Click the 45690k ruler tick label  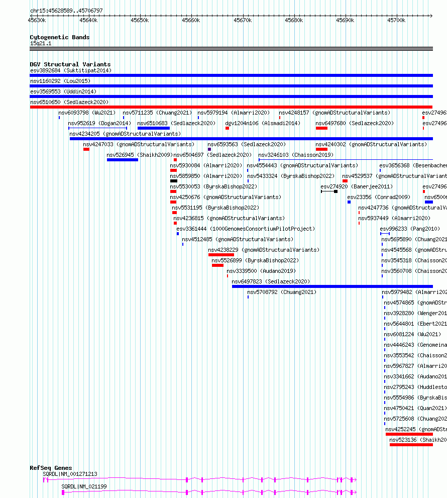[x=345, y=20]
